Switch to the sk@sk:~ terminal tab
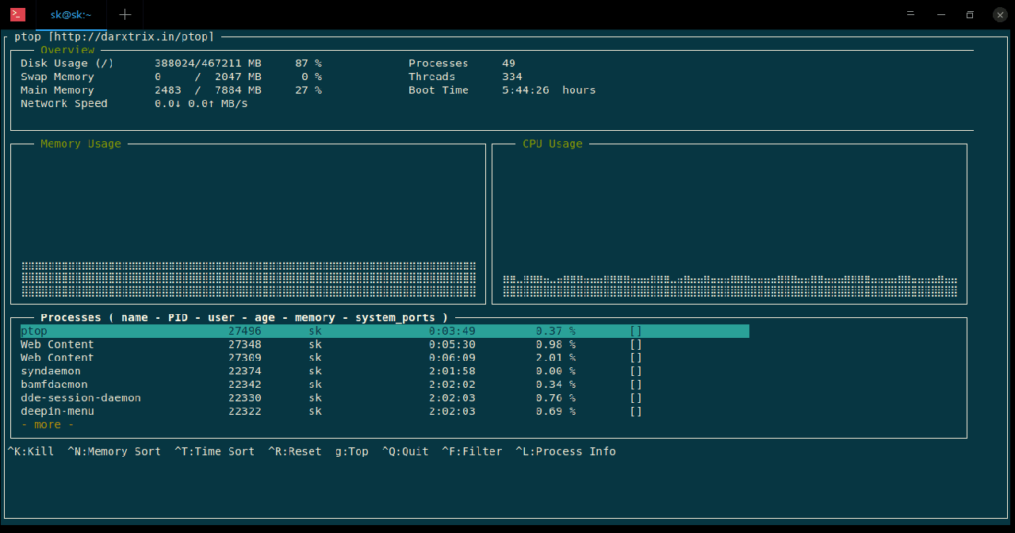The width and height of the screenshot is (1015, 533). [71, 14]
